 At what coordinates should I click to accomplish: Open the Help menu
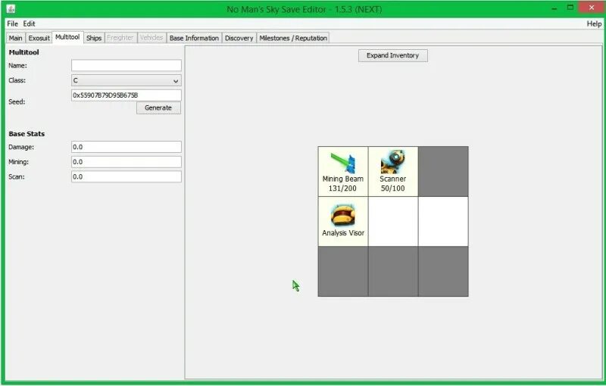coord(594,24)
